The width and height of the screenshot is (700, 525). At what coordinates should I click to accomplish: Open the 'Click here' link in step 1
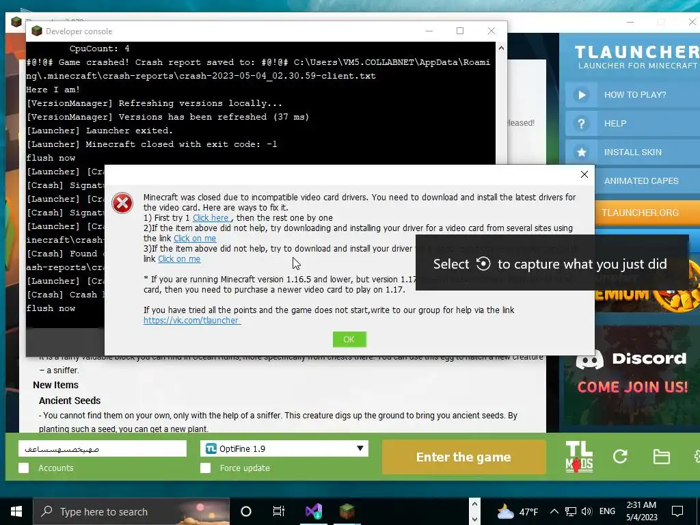(x=212, y=218)
